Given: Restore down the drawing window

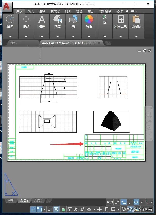Looking at the screenshot, I should pos(144,51).
